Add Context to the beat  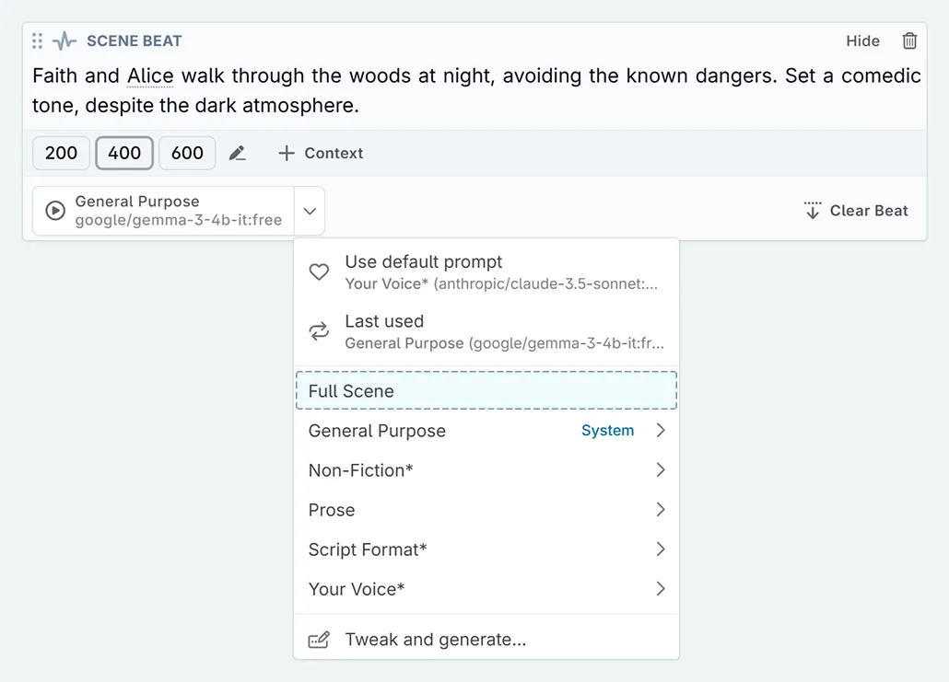click(x=321, y=153)
